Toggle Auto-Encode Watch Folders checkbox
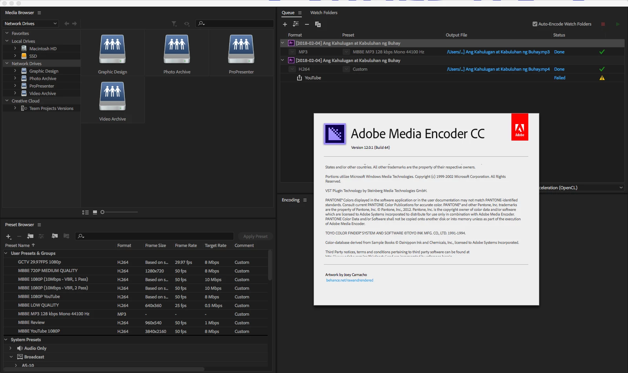Viewport: 628px width, 373px height. [x=535, y=24]
